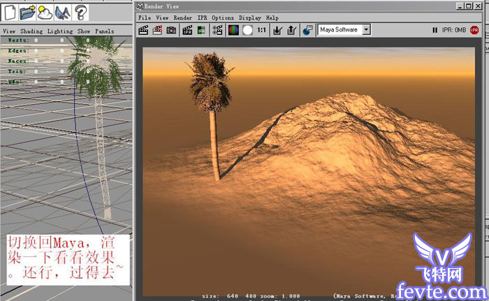Maximize the Render View window
This screenshot has width=489, height=301.
click(x=469, y=6)
